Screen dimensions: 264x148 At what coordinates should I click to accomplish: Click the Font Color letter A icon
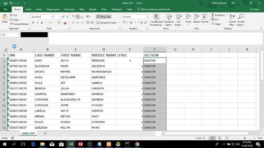click(x=65, y=23)
